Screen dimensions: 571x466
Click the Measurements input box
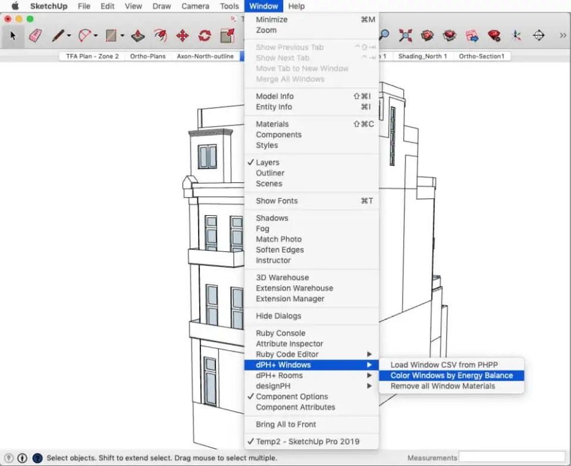(512, 456)
